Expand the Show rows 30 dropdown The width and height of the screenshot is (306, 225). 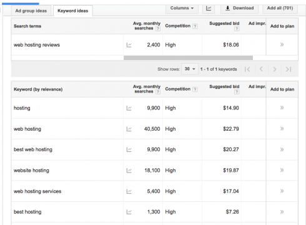(x=190, y=69)
